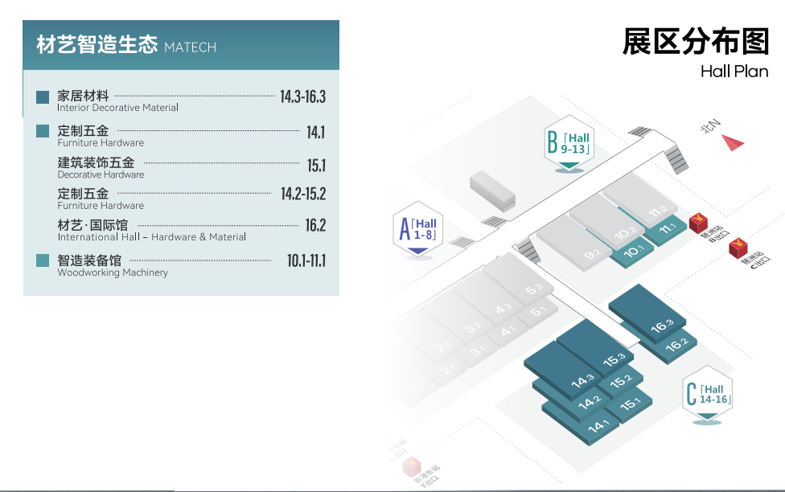Click the faded metro F exit icon
This screenshot has width=785, height=492.
coord(412,466)
